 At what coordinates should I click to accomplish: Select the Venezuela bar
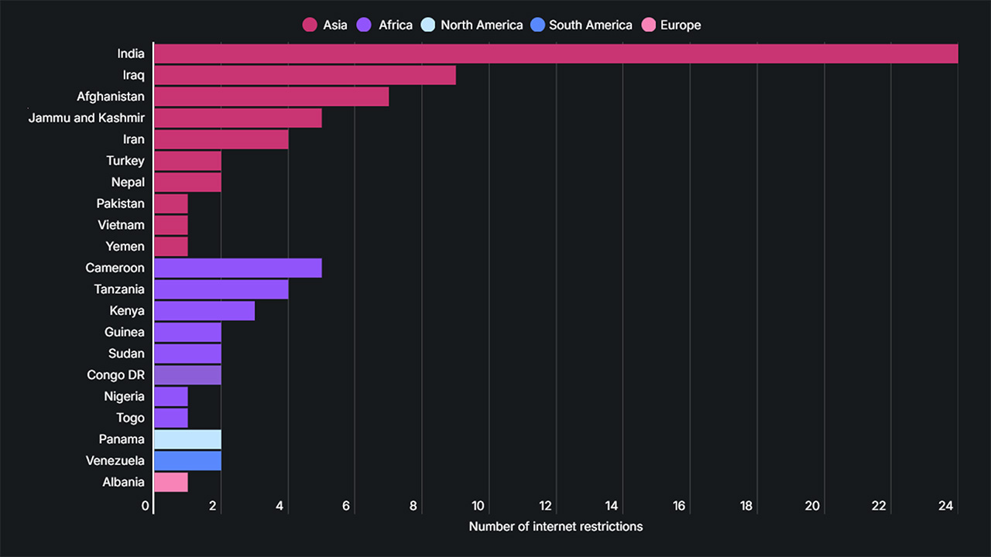pos(186,460)
